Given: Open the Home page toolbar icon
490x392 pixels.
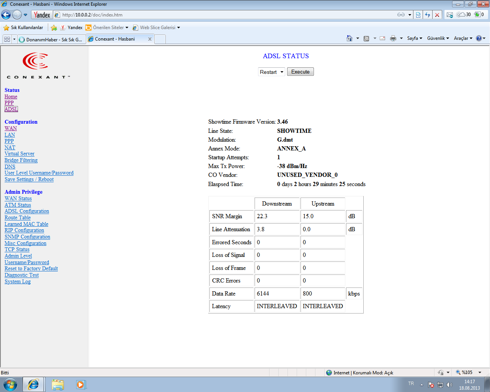Looking at the screenshot, I should pos(349,38).
